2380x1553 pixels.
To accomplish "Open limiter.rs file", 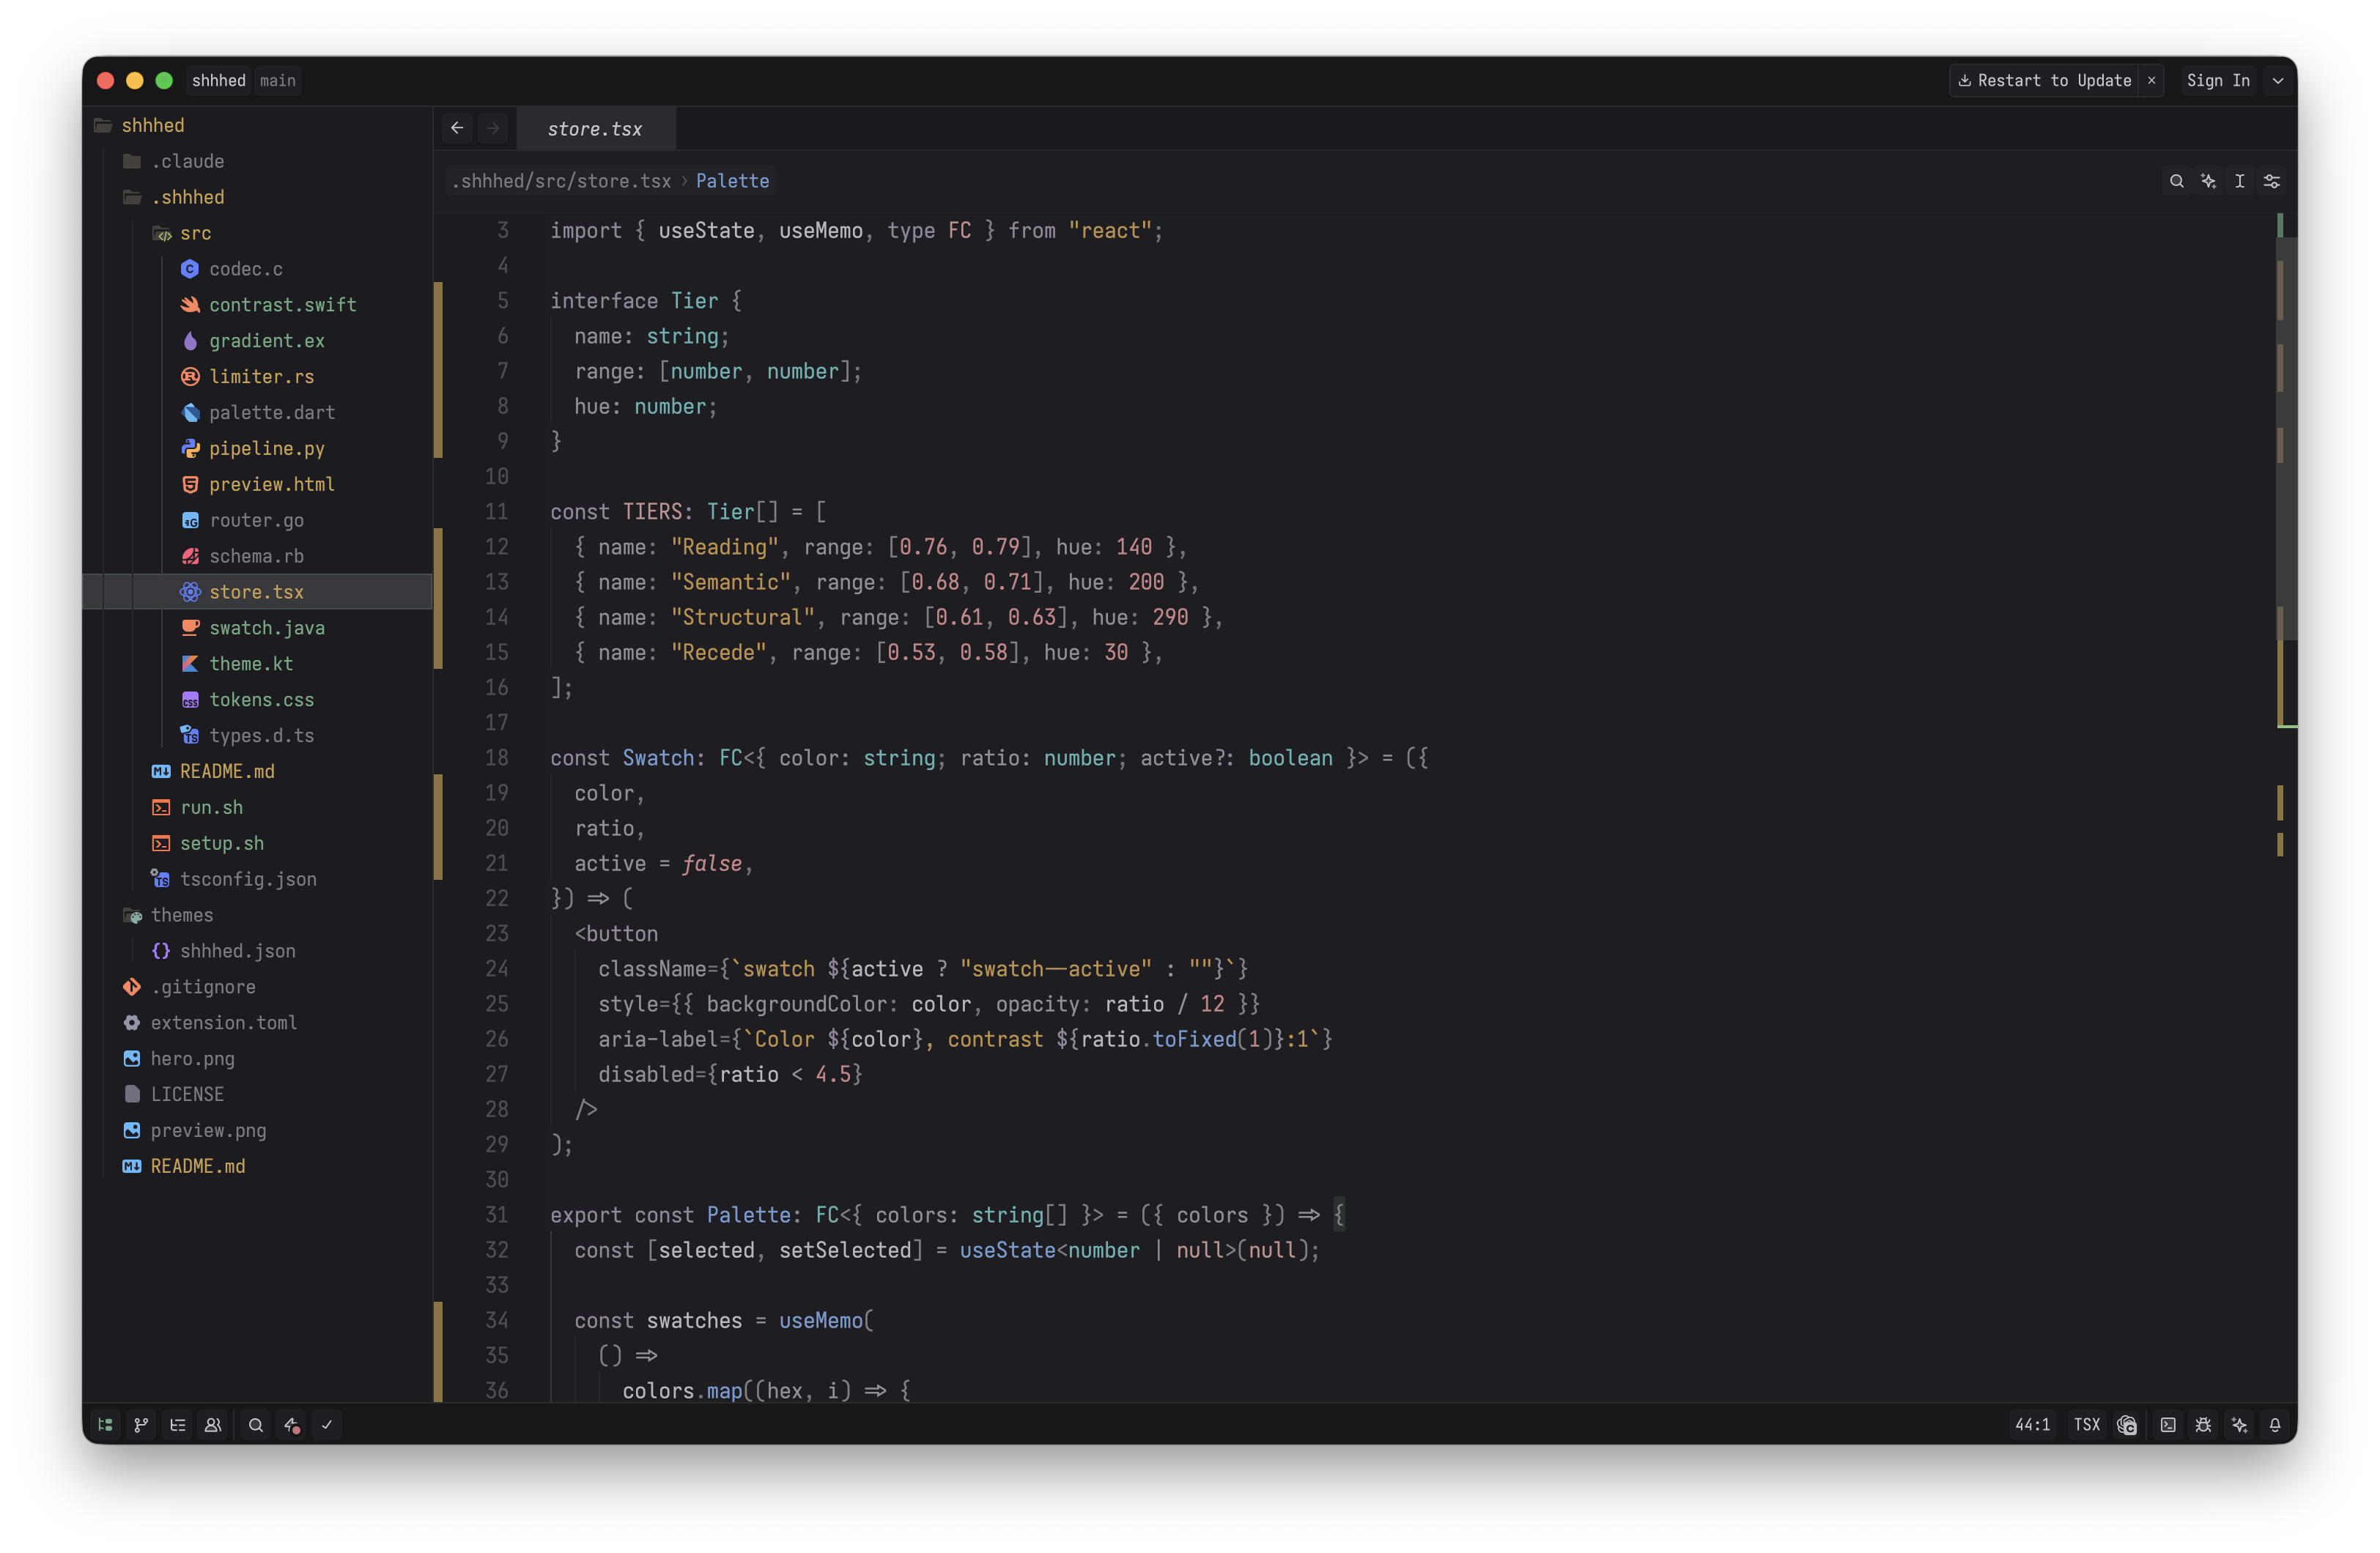I will [257, 377].
